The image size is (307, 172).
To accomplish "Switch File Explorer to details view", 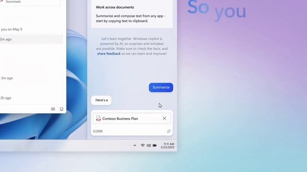I will [x=53, y=109].
